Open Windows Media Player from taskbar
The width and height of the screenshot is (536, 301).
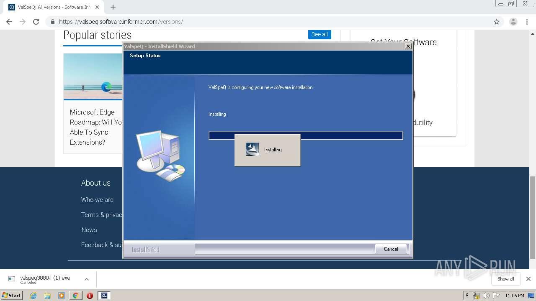point(62,296)
